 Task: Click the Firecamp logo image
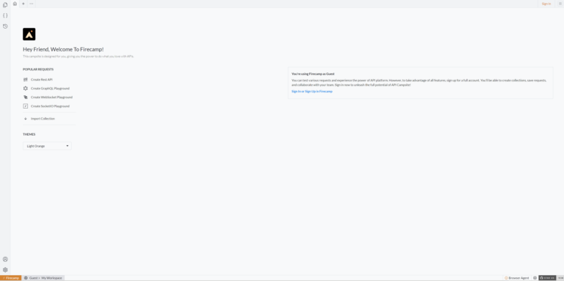(x=29, y=34)
